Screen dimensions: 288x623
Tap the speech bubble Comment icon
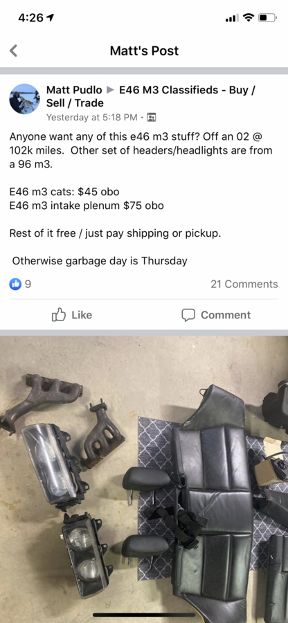188,315
